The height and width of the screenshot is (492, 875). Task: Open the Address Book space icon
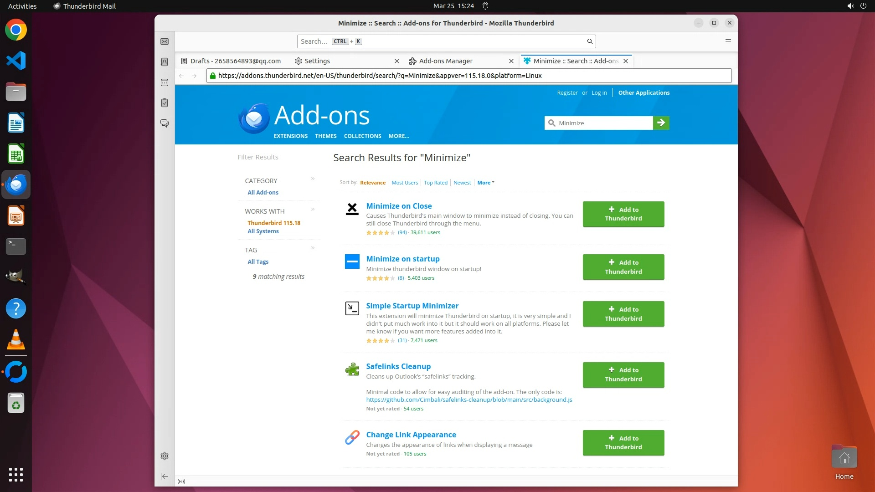point(165,62)
